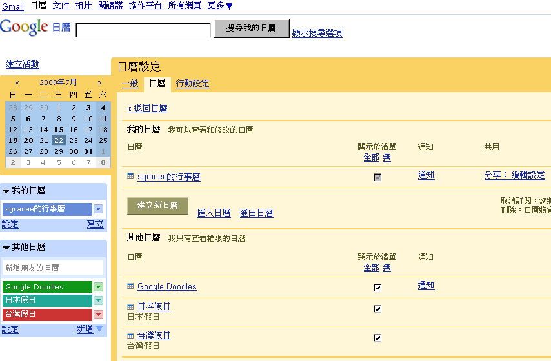551x361 pixels.
Task: Open dropdown for sgracee的行事曆 in sidebar
Action: point(98,209)
